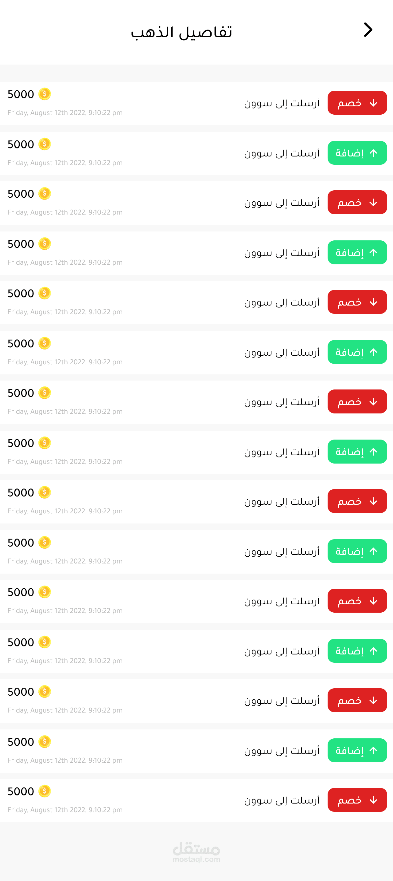The image size is (393, 881).
Task: Click the 5000 amount in the first row
Action: 21,94
